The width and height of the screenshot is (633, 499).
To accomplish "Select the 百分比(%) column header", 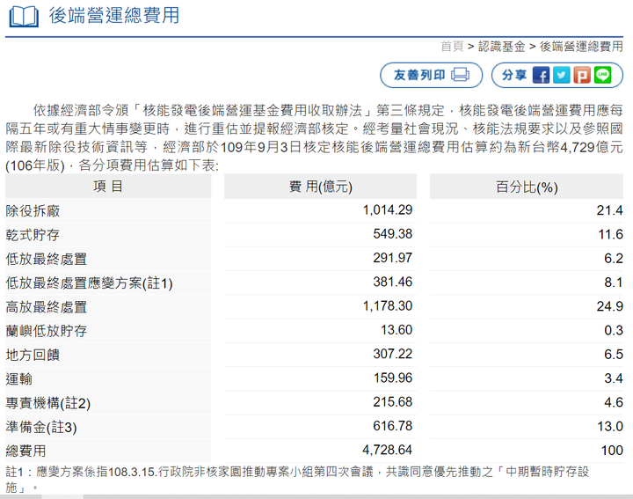I will [527, 187].
